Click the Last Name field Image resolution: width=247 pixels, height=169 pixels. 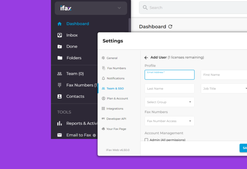click(x=169, y=89)
